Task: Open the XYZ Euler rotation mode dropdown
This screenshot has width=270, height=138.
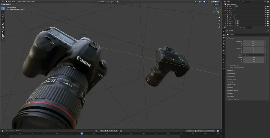Action: tap(253, 55)
